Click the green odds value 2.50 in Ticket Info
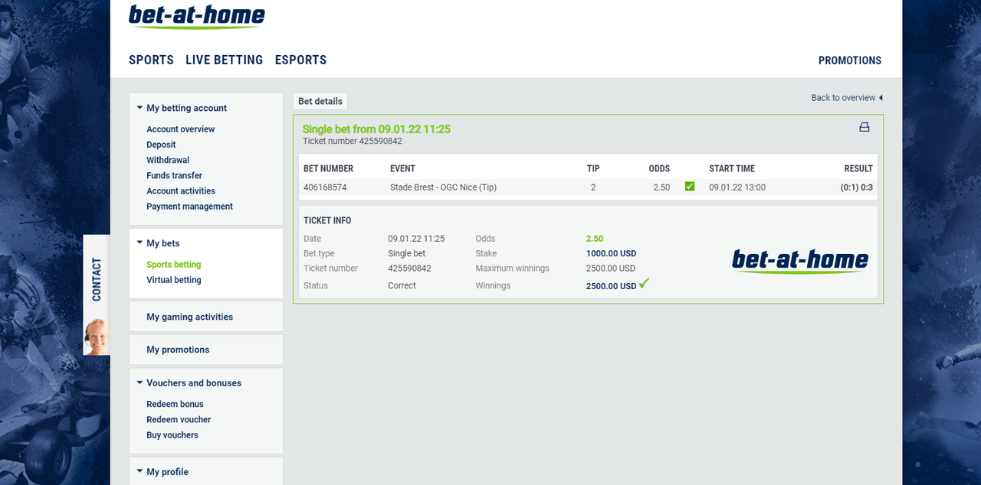 click(595, 239)
